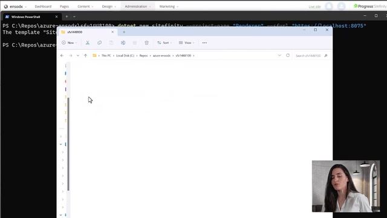Click the Copy icon in Explorer toolbar
Image resolution: width=387 pixels, height=218 pixels.
(x=99, y=43)
